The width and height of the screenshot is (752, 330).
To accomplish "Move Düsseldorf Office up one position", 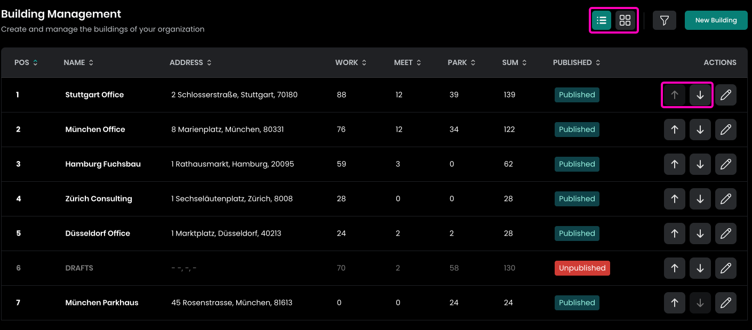I will click(x=674, y=234).
